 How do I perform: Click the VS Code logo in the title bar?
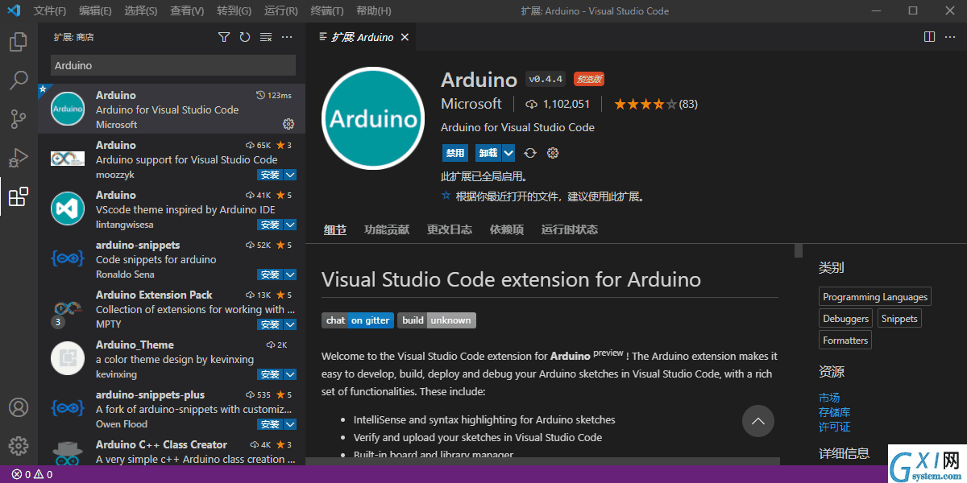(14, 11)
